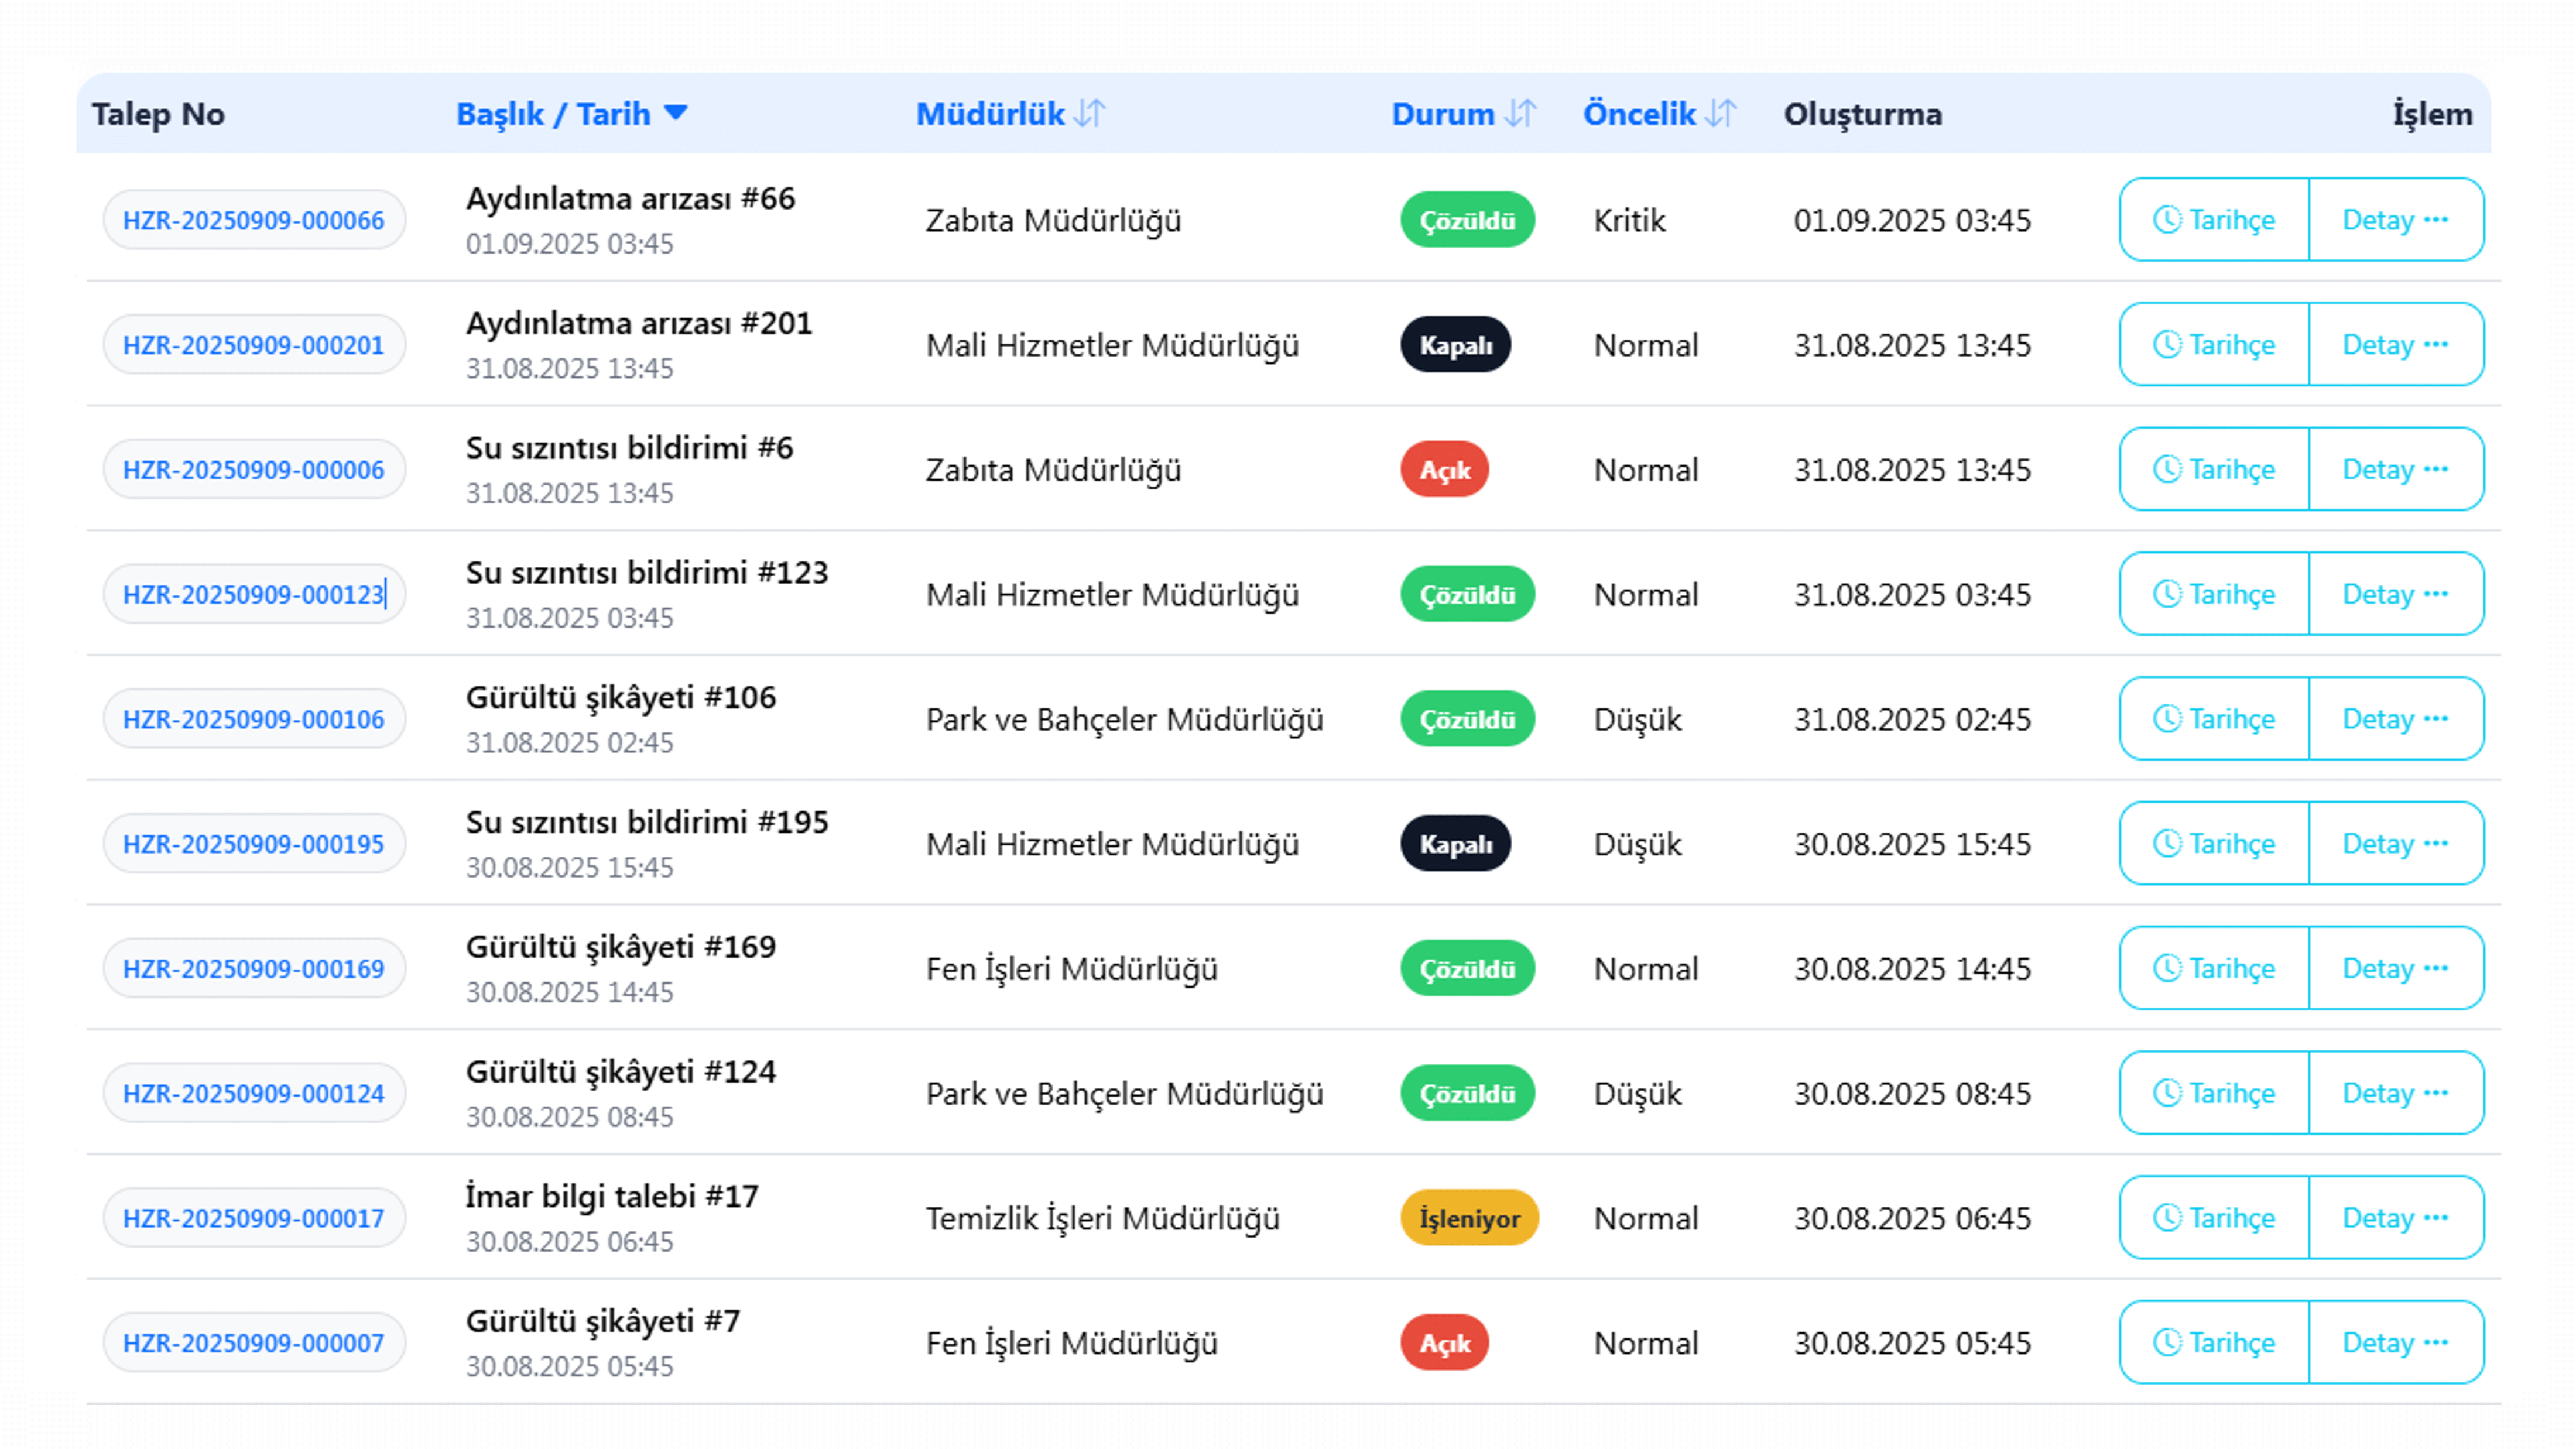The image size is (2576, 1449).
Task: Expand Detay options for Gürültü şikâyeti #106
Action: (x=2395, y=719)
